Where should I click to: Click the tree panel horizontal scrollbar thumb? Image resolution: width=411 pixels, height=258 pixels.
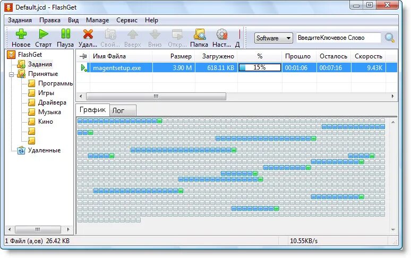(x=38, y=229)
